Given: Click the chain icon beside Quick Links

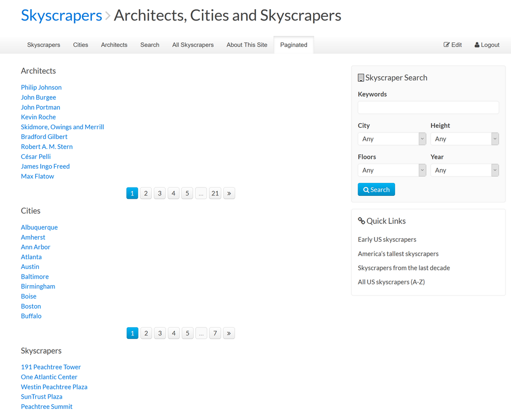Looking at the screenshot, I should point(361,221).
